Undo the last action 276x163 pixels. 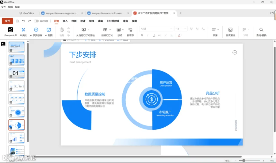pos(24,21)
